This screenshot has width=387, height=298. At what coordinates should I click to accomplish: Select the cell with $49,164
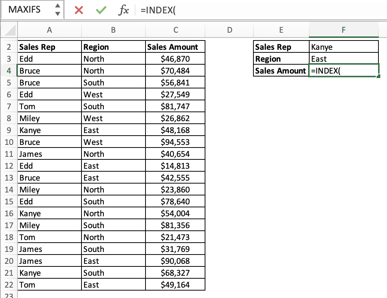click(175, 285)
